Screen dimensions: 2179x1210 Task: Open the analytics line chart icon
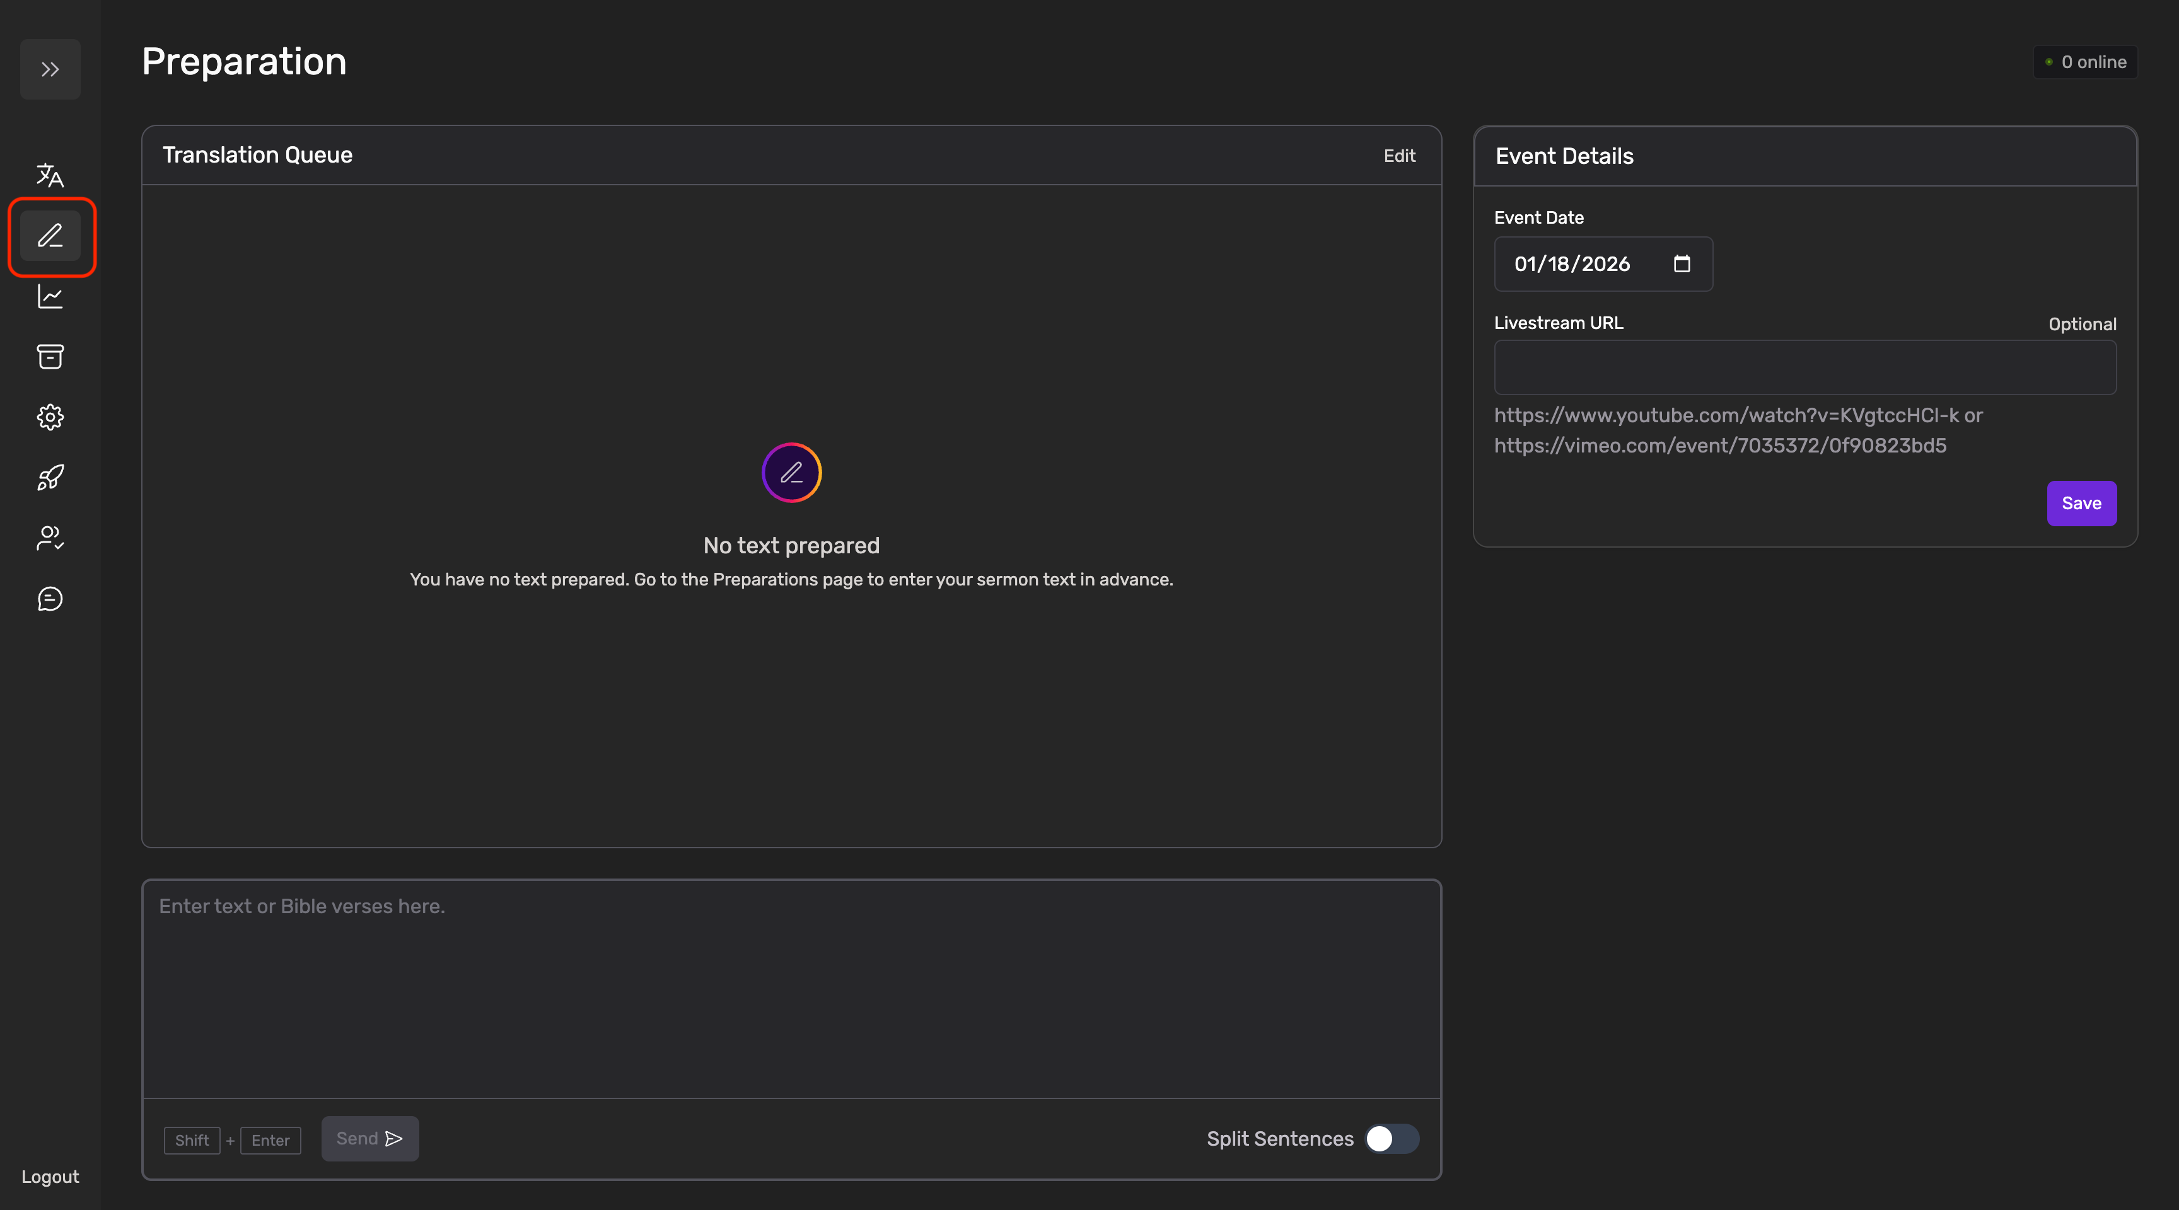[x=50, y=296]
